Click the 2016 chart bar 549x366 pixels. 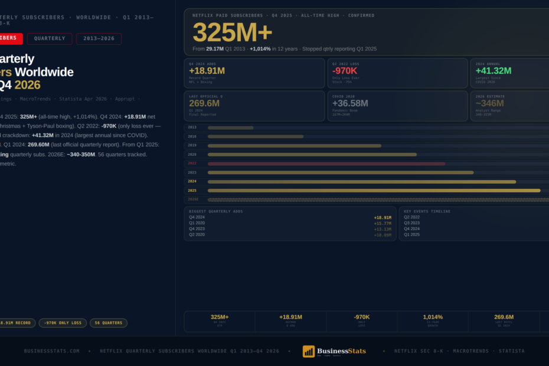pos(256,136)
